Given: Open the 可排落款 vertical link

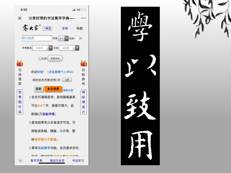Looking at the screenshot, I should coord(20,77).
